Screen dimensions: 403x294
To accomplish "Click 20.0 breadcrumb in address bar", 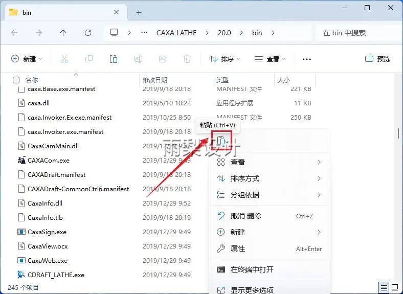I will (x=225, y=33).
